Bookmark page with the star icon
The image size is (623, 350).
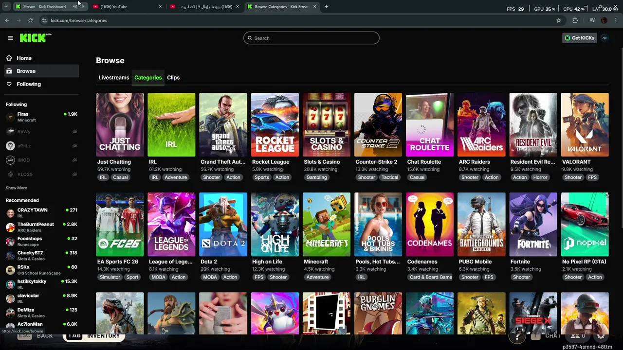point(559,20)
